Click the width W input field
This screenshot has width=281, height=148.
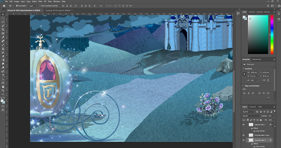coord(254,72)
